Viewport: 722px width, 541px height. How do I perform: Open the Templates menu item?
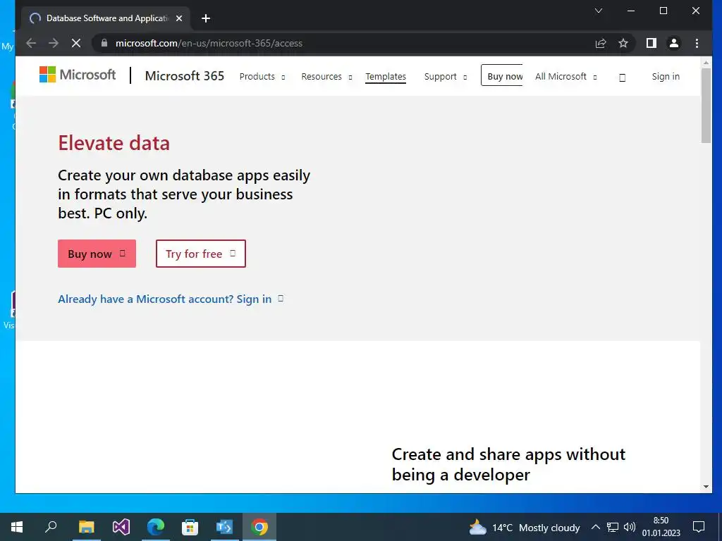tap(386, 76)
